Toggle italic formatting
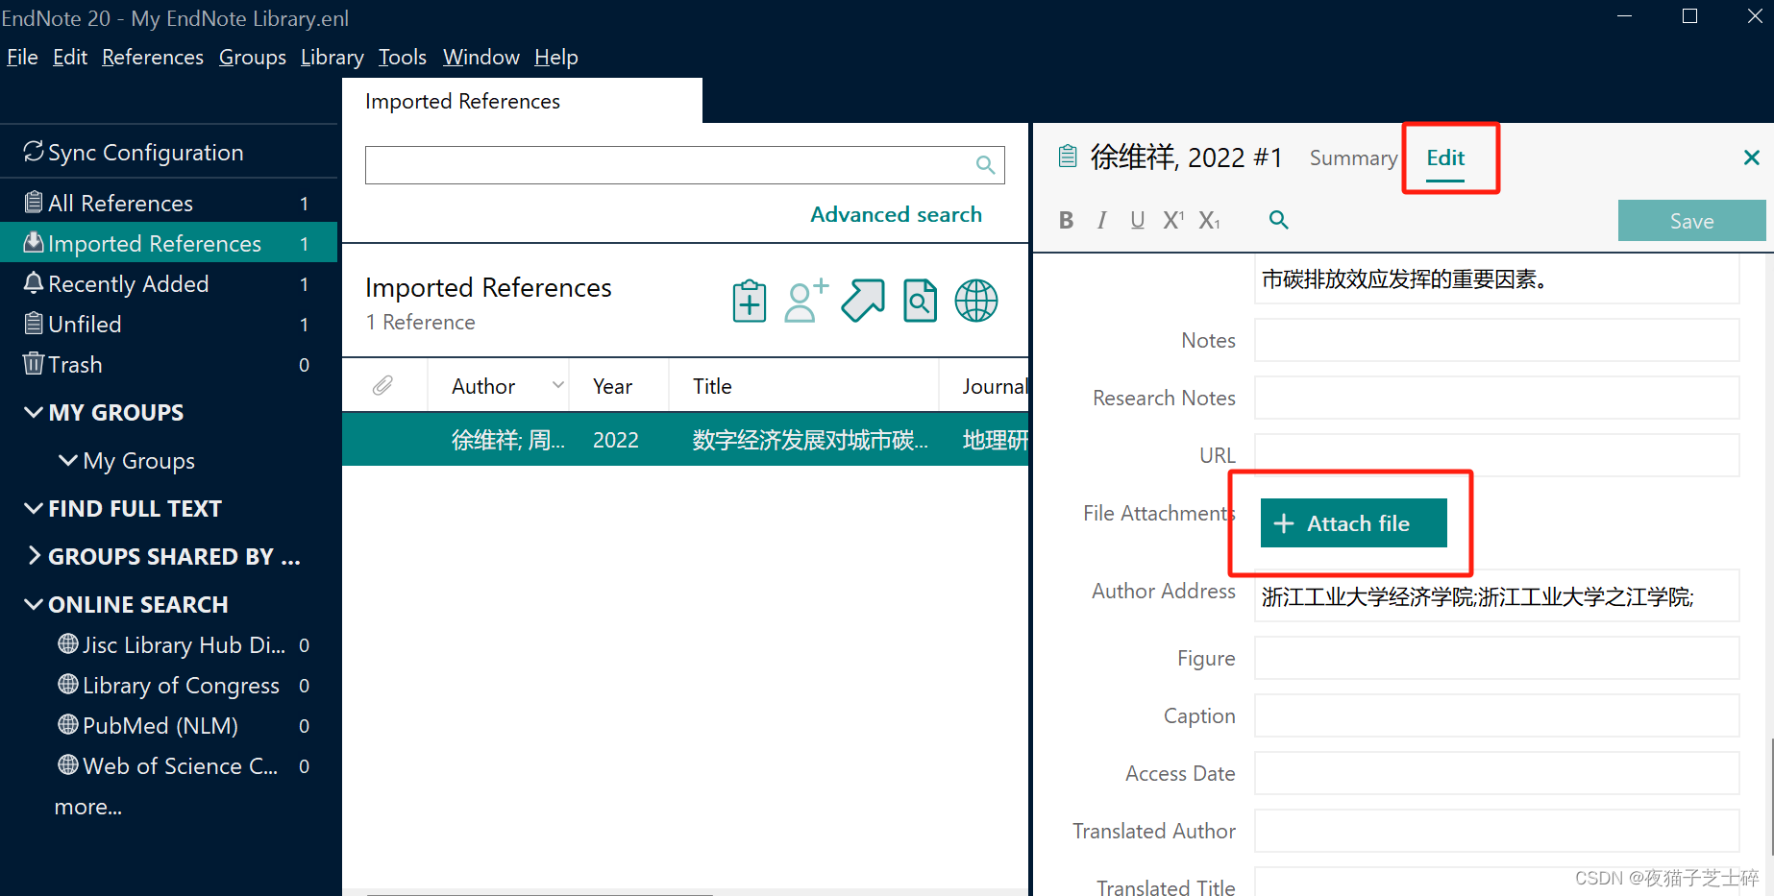Viewport: 1774px width, 896px height. click(1101, 220)
